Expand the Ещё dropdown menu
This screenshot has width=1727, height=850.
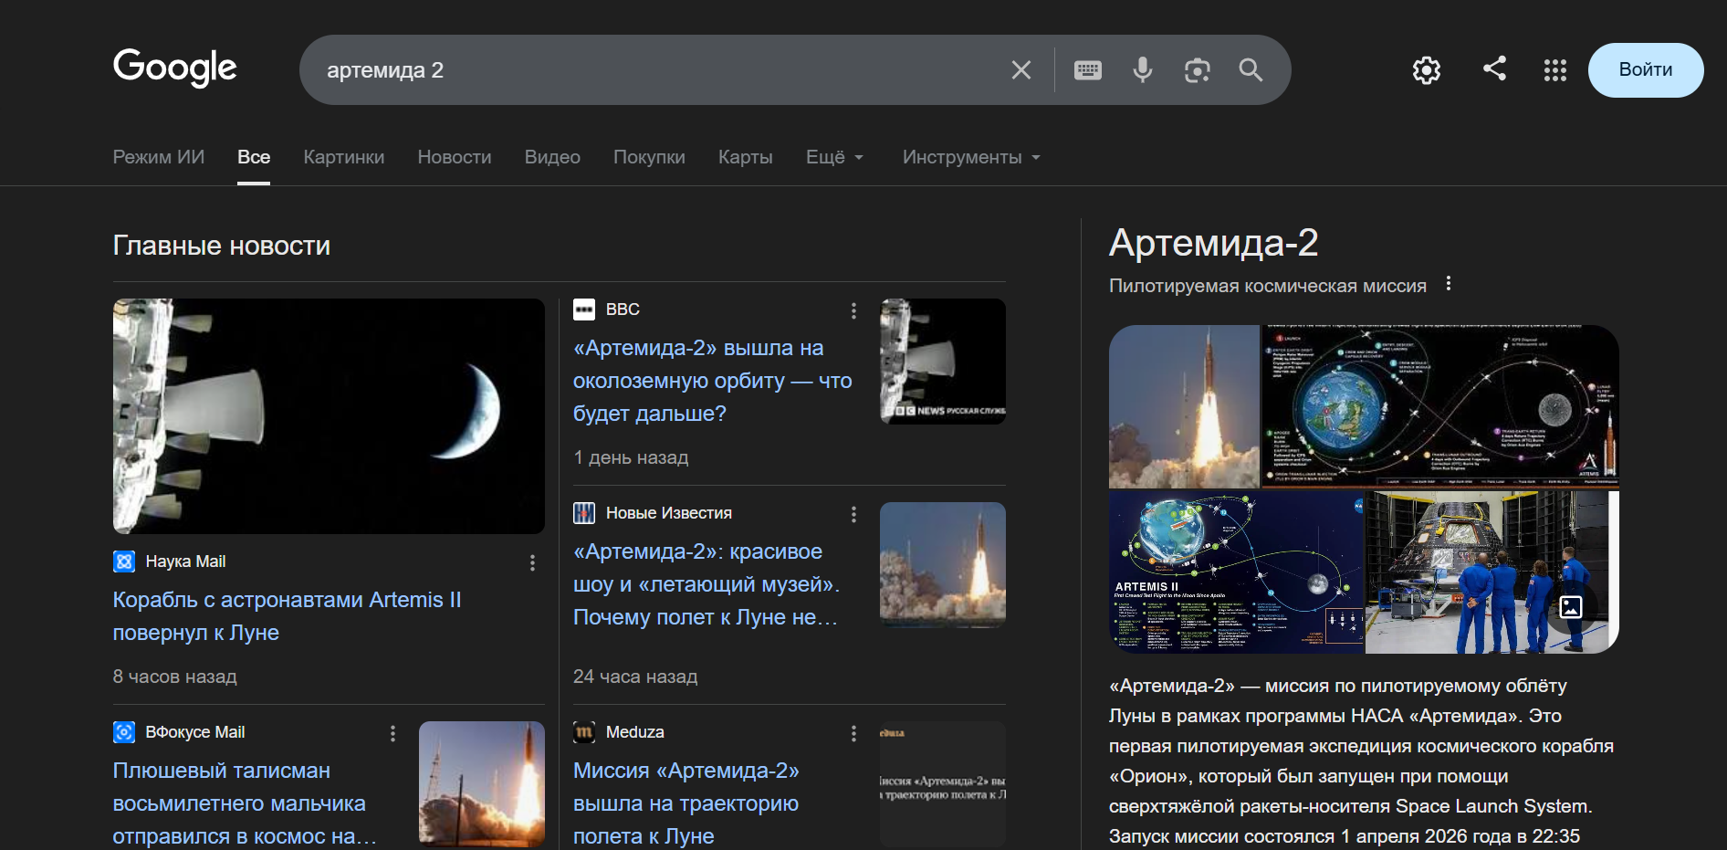[834, 157]
